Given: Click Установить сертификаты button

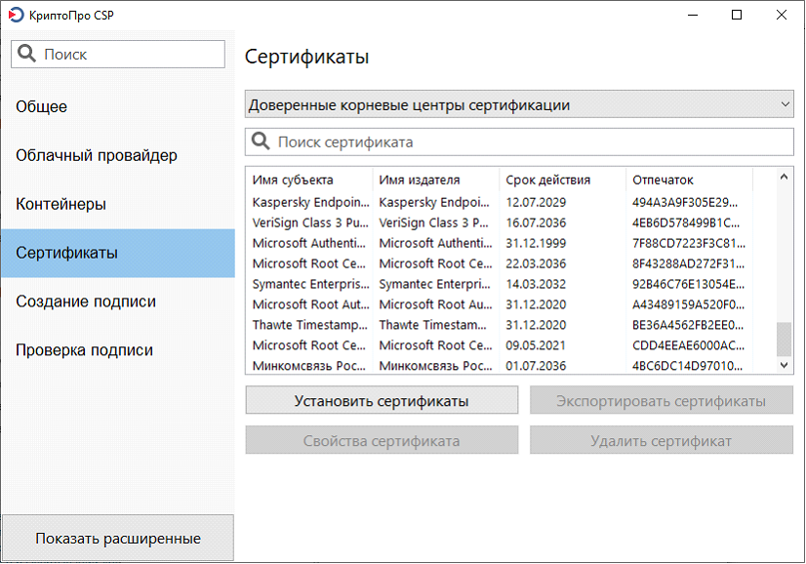Looking at the screenshot, I should tap(382, 400).
